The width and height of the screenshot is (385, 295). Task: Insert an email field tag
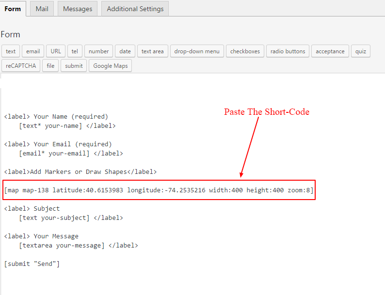pyautogui.click(x=33, y=51)
